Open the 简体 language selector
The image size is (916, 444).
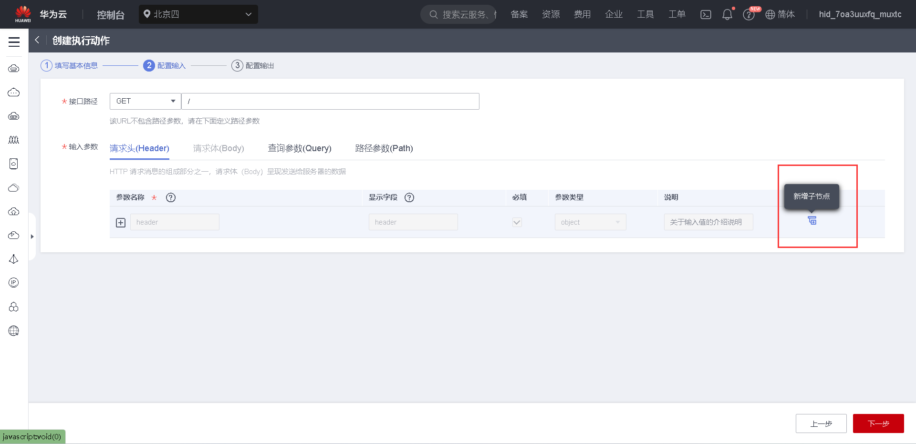[780, 14]
